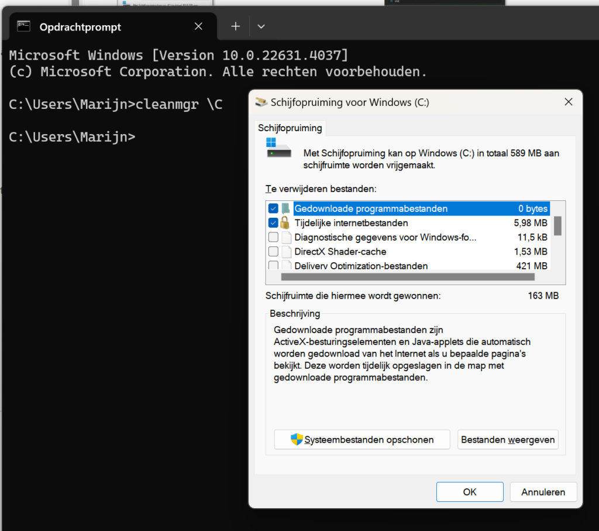
Task: Click the Gedownloade programmabestanden folder icon
Action: [x=285, y=208]
